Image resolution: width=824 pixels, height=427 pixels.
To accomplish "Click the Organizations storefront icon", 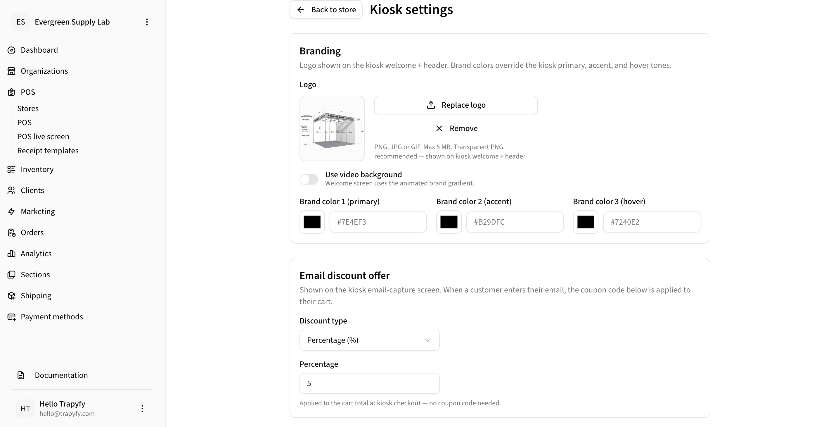I will [x=11, y=71].
